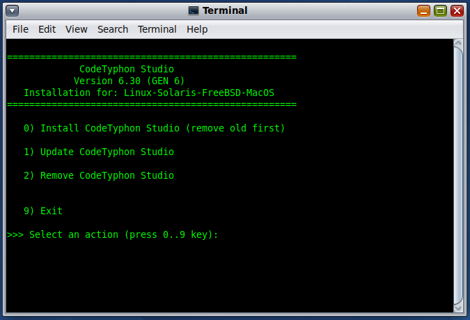Image resolution: width=470 pixels, height=320 pixels.
Task: Open the Edit menu
Action: pyautogui.click(x=47, y=29)
